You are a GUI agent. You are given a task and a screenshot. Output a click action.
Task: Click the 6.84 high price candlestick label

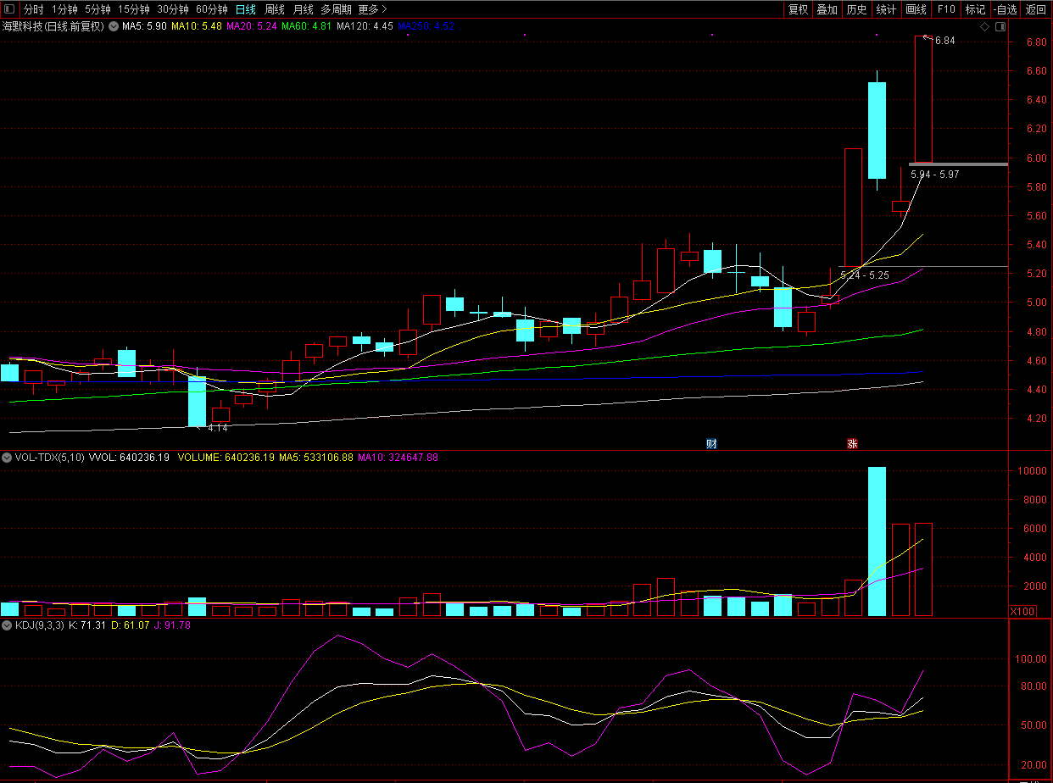(x=944, y=41)
